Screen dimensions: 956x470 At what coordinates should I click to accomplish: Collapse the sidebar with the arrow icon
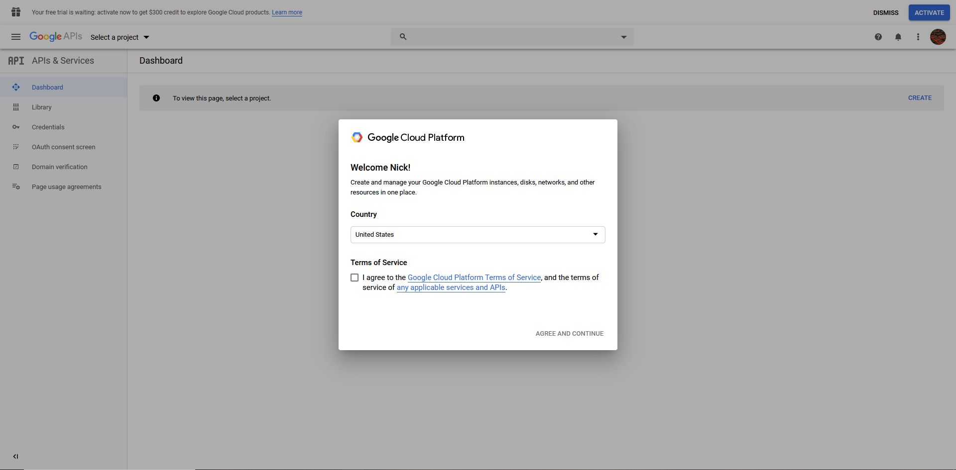pyautogui.click(x=15, y=456)
